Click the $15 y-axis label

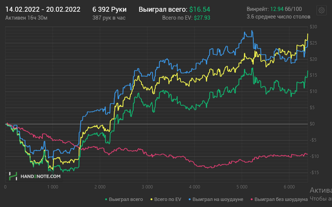(x=314, y=75)
